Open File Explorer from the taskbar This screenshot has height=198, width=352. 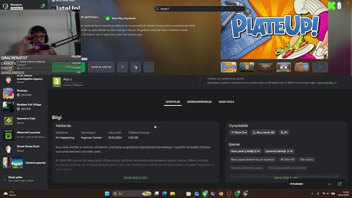point(172,194)
